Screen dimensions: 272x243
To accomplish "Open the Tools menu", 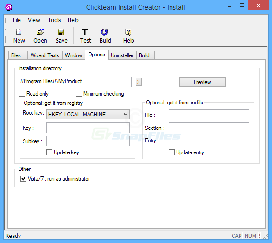I will coord(54,20).
